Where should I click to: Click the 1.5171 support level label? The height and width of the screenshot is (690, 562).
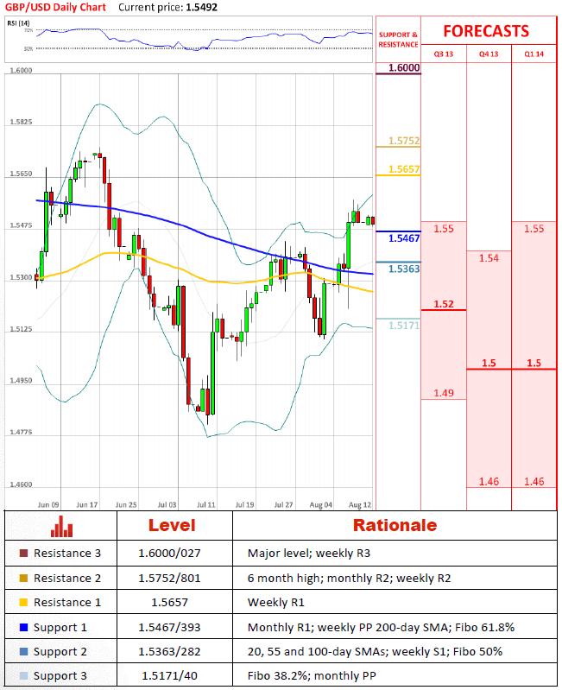tap(404, 326)
